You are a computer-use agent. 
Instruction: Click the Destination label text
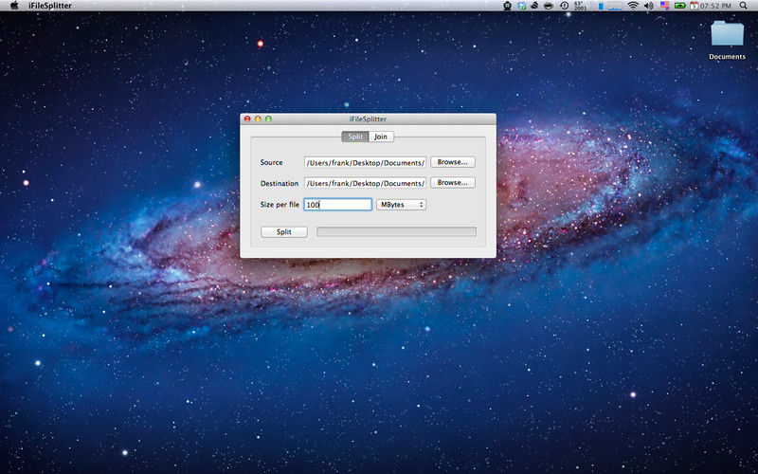tap(280, 183)
